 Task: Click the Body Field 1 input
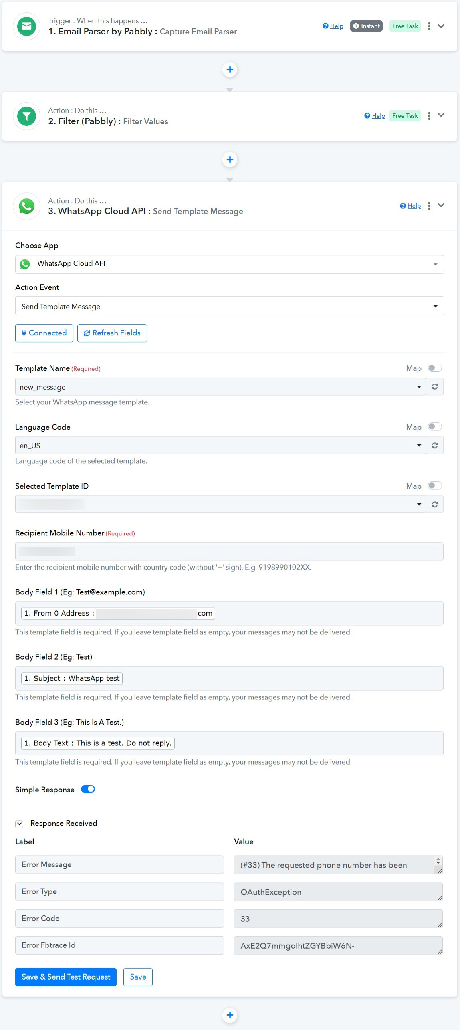click(229, 613)
